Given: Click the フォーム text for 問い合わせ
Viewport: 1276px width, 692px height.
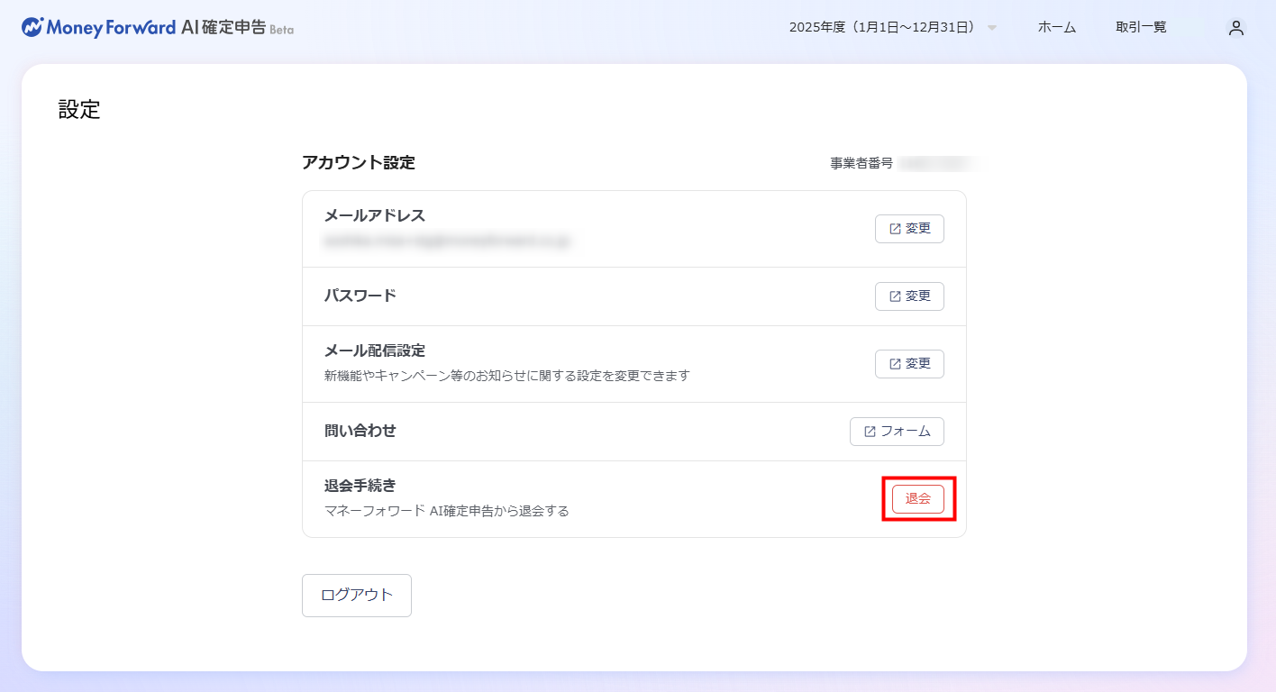Looking at the screenshot, I should (x=905, y=432).
